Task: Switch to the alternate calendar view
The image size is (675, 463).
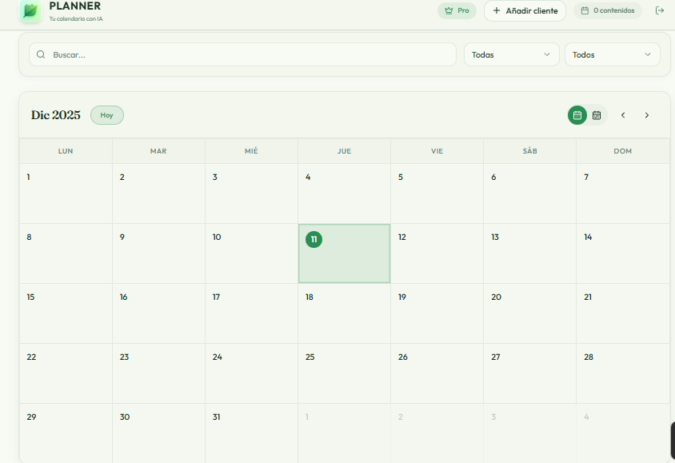Action: (x=597, y=115)
